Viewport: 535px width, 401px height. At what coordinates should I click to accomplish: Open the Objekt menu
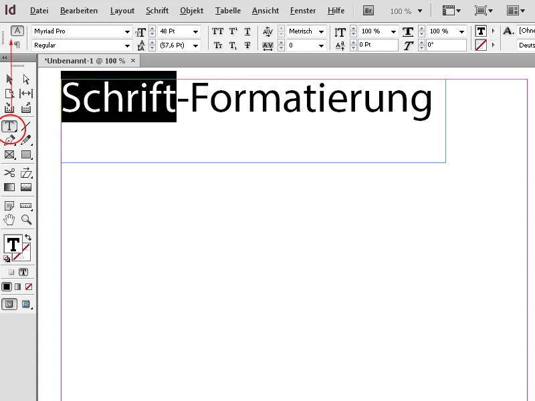tap(191, 11)
